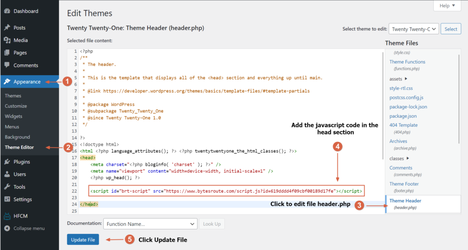The image size is (468, 250).
Task: Click the Tools wrench icon
Action: (7, 187)
